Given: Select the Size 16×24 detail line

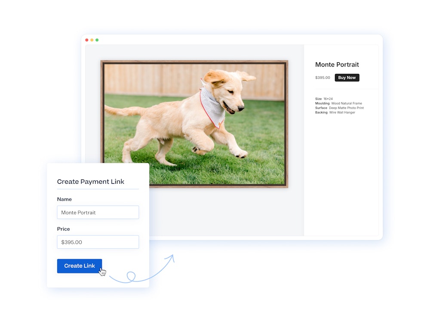Looking at the screenshot, I should [324, 99].
